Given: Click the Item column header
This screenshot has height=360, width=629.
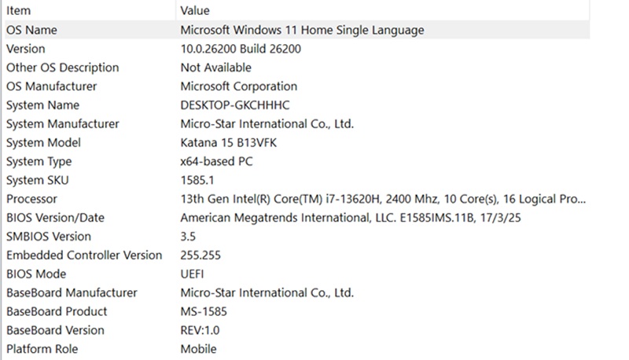Looking at the screenshot, I should pos(90,10).
